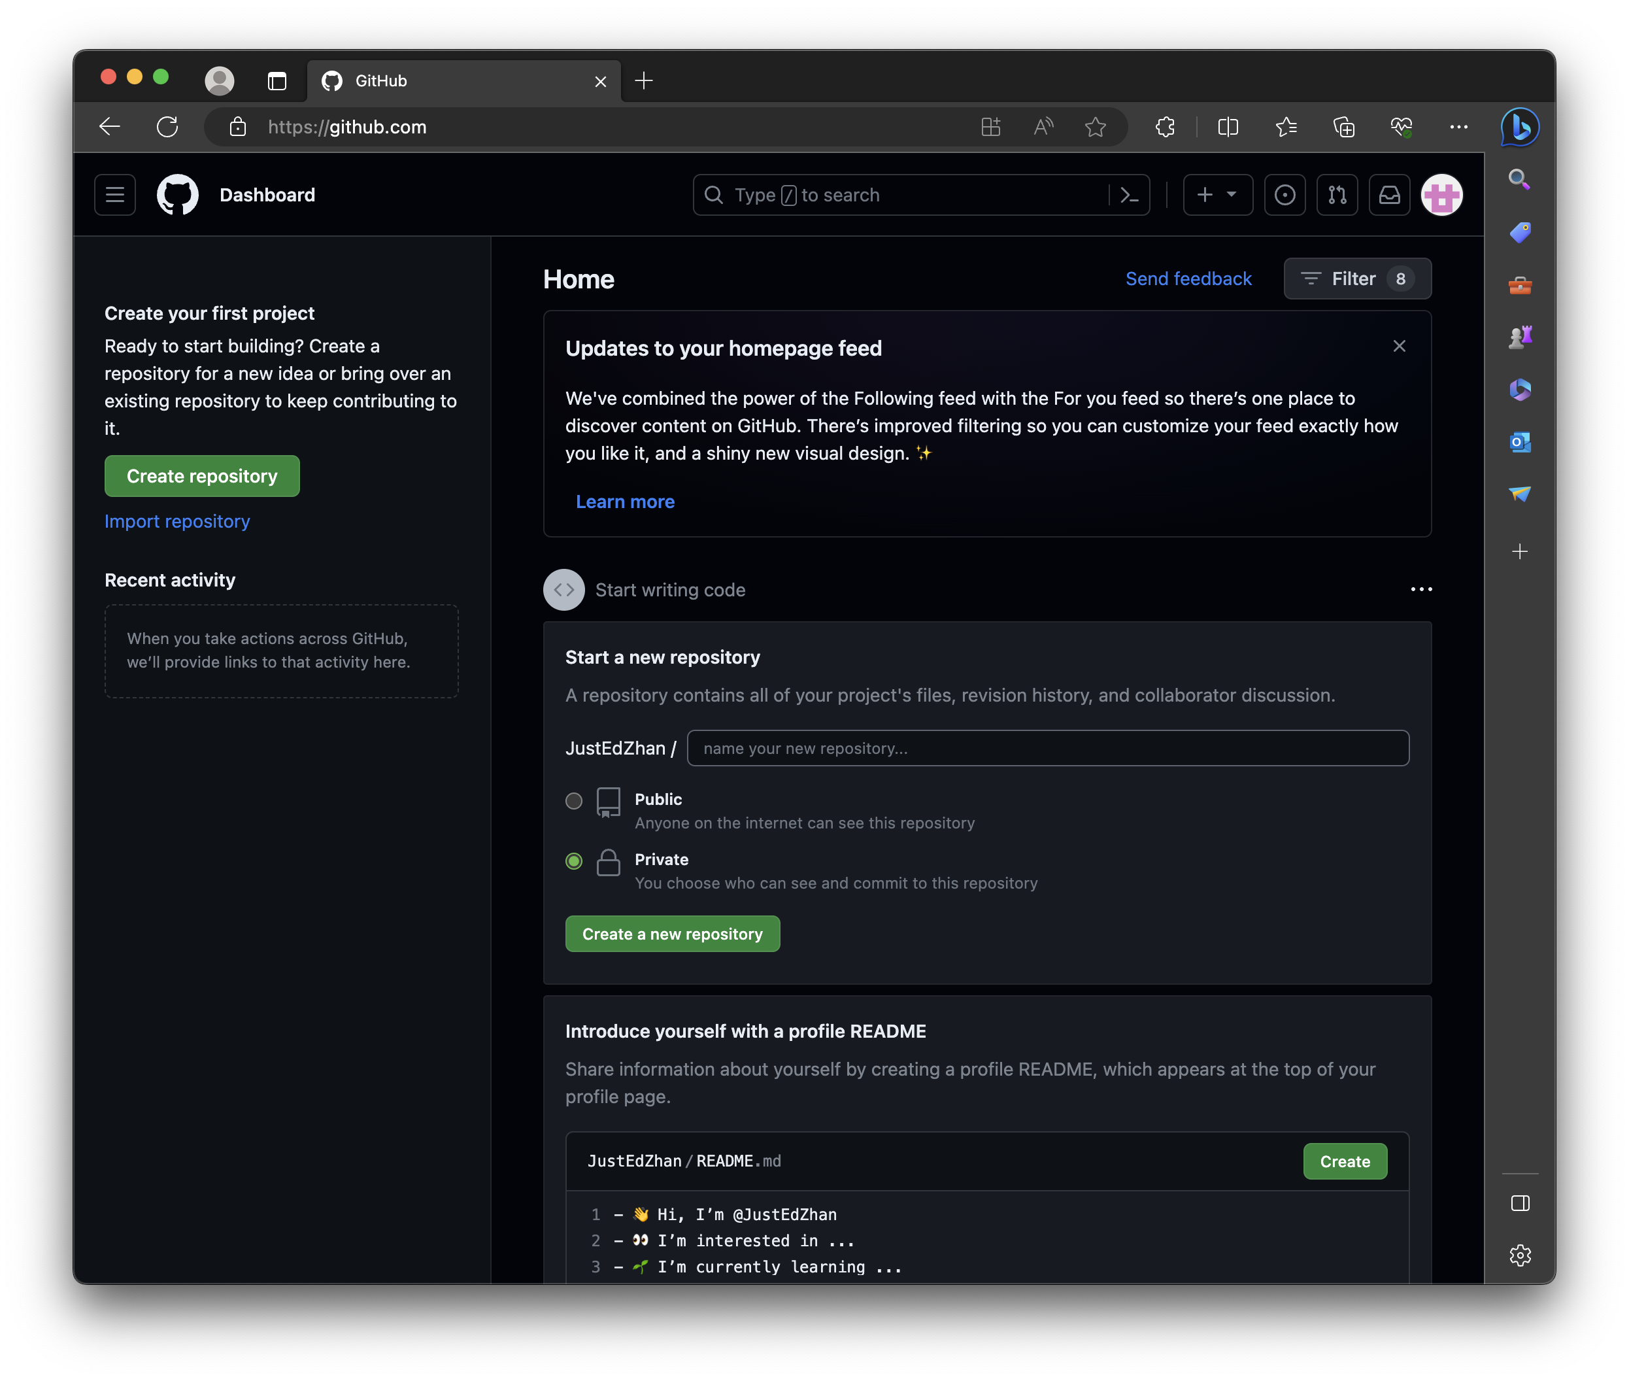This screenshot has width=1629, height=1381.
Task: Expand the create new plus dropdown
Action: (x=1217, y=195)
